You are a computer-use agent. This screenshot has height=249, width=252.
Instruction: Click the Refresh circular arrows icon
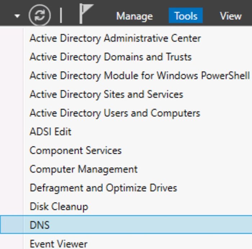coord(40,16)
